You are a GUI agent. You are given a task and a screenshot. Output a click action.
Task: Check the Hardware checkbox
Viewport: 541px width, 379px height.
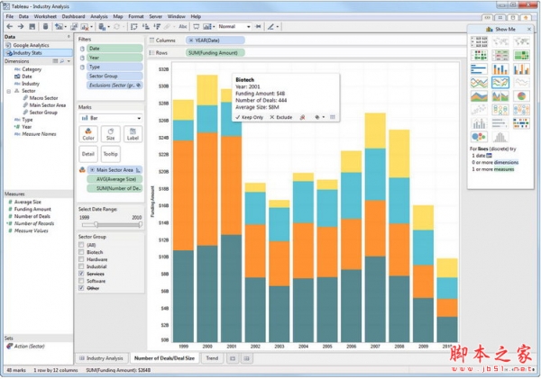pyautogui.click(x=81, y=259)
